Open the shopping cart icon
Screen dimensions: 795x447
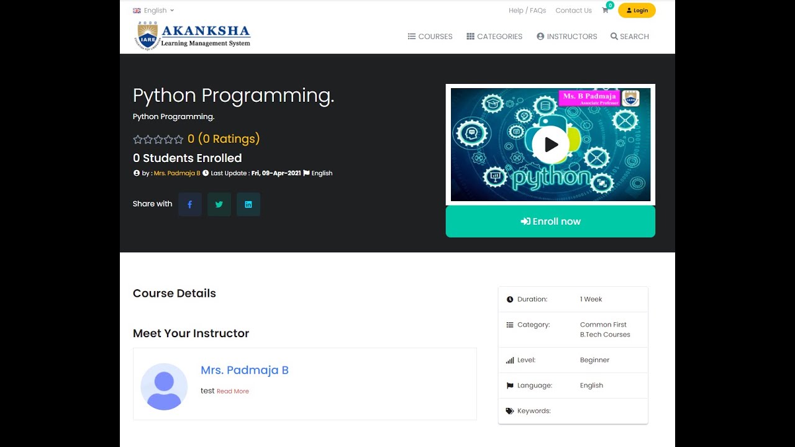coord(605,11)
